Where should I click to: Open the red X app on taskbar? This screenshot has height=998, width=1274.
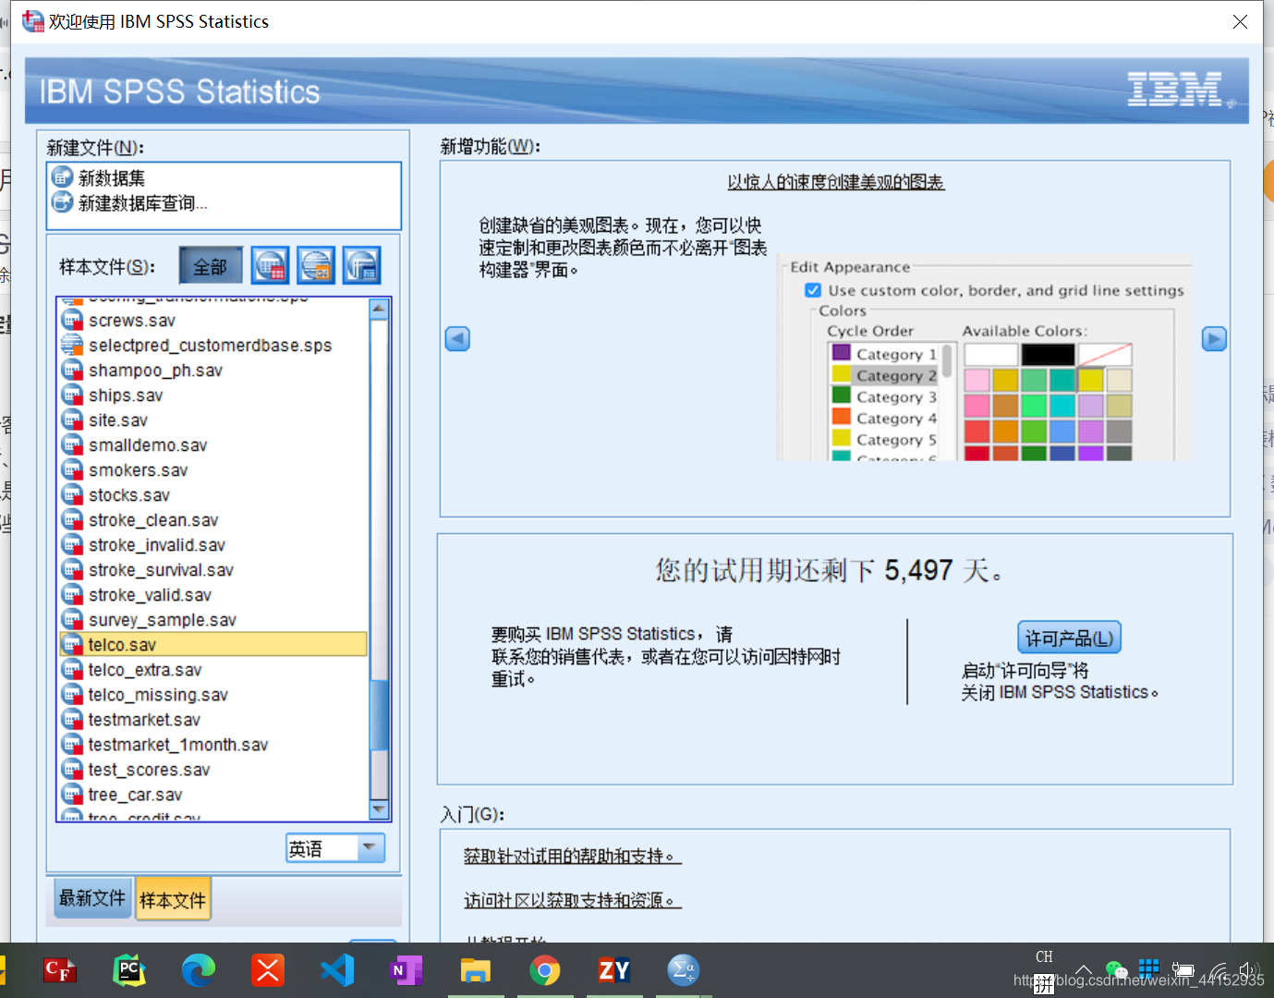point(268,970)
